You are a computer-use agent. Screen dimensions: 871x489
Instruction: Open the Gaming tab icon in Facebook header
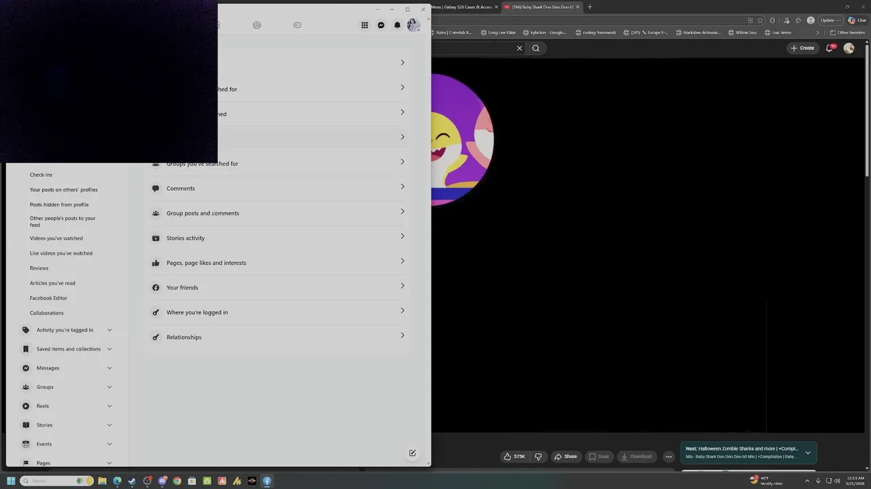point(297,25)
